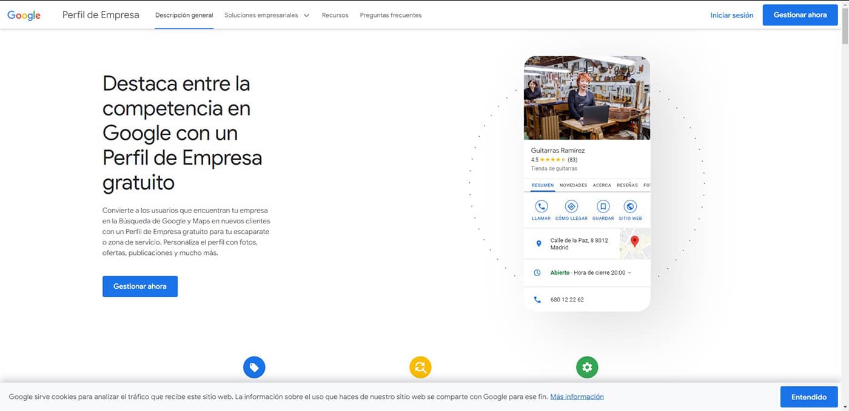The height and width of the screenshot is (411, 849).
Task: Click the GUARDAR bookmark icon
Action: point(603,206)
